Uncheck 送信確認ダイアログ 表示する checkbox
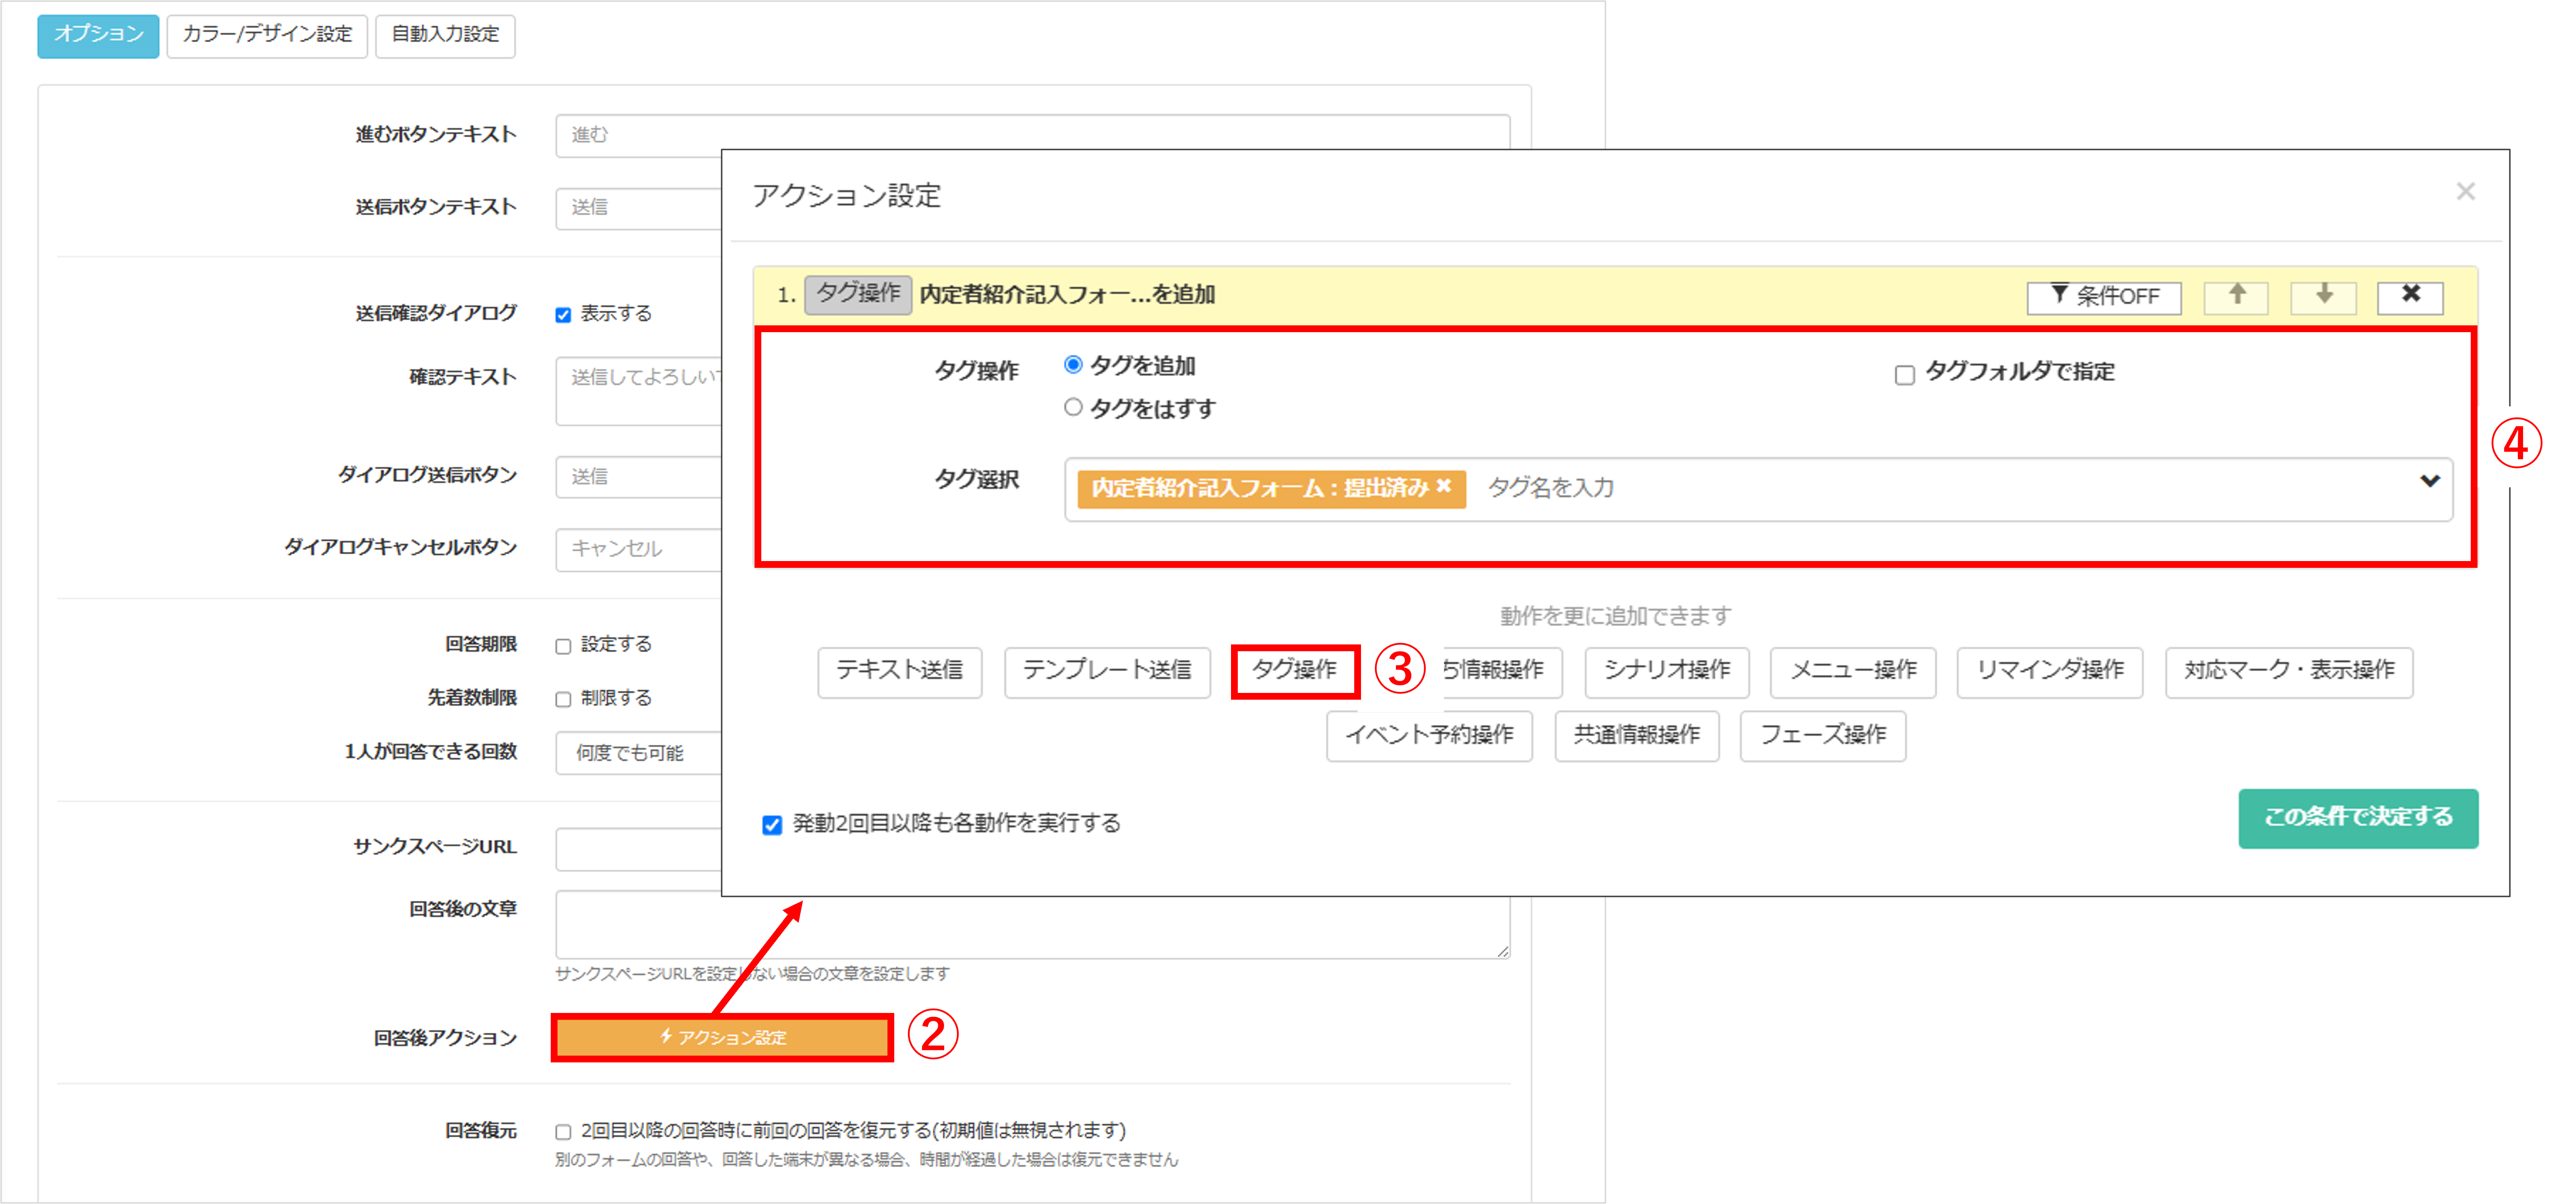2576x1204 pixels. tap(563, 315)
